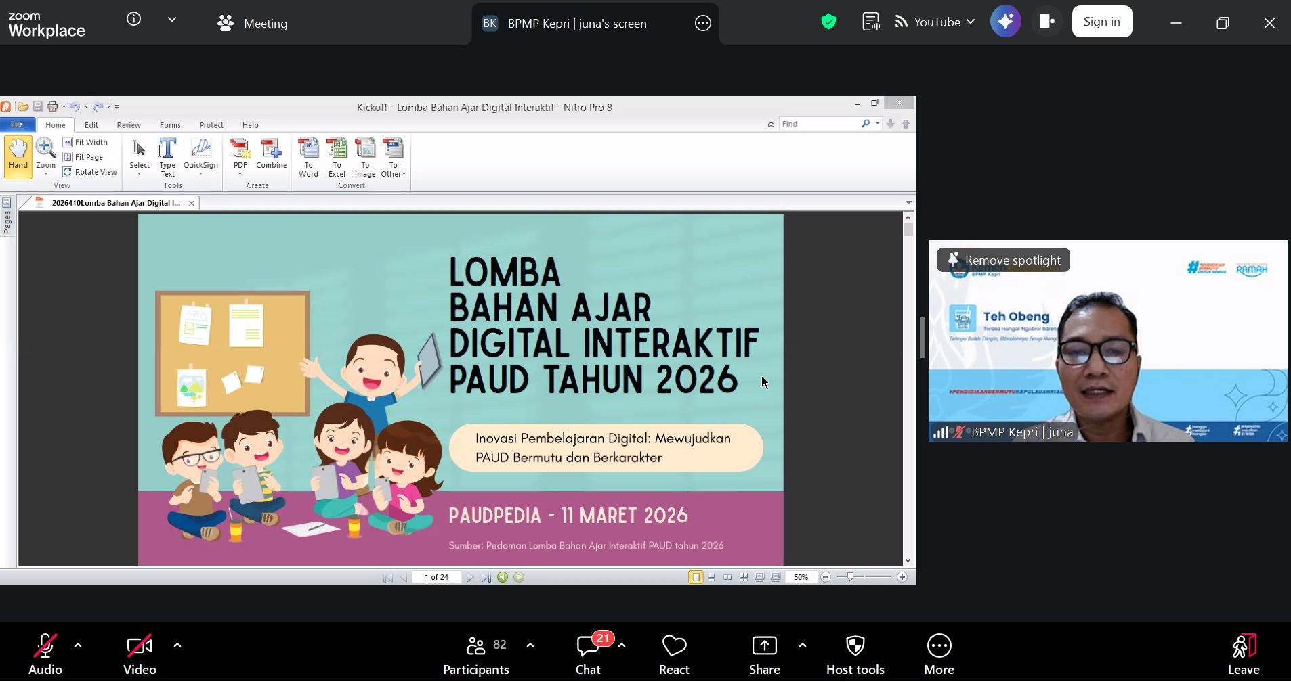Select the Hand tool in Nitro Pro

(17, 156)
